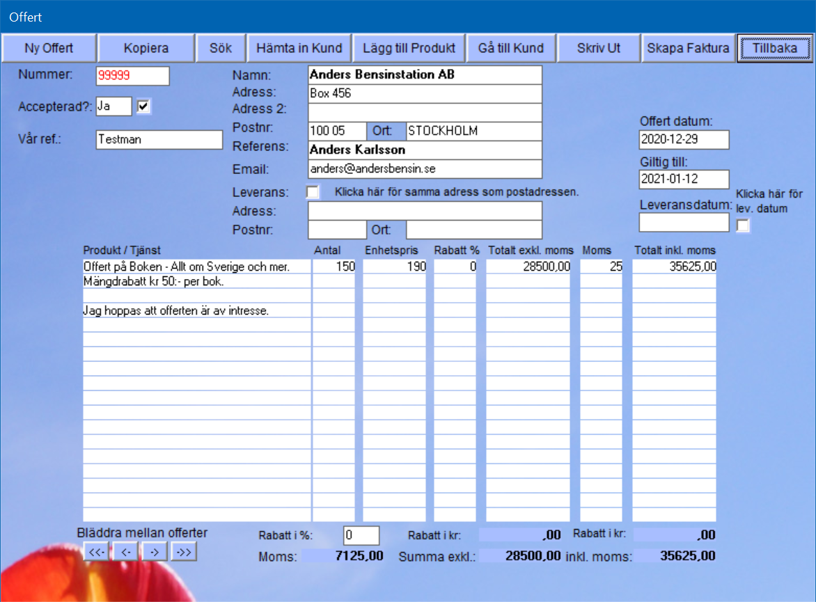Tick the Leverans same-address checkbox

point(313,192)
